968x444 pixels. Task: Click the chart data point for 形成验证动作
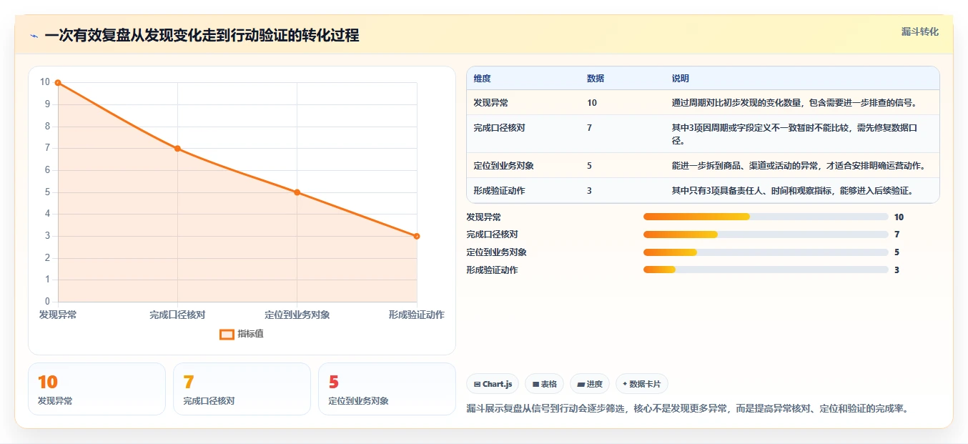coord(417,236)
